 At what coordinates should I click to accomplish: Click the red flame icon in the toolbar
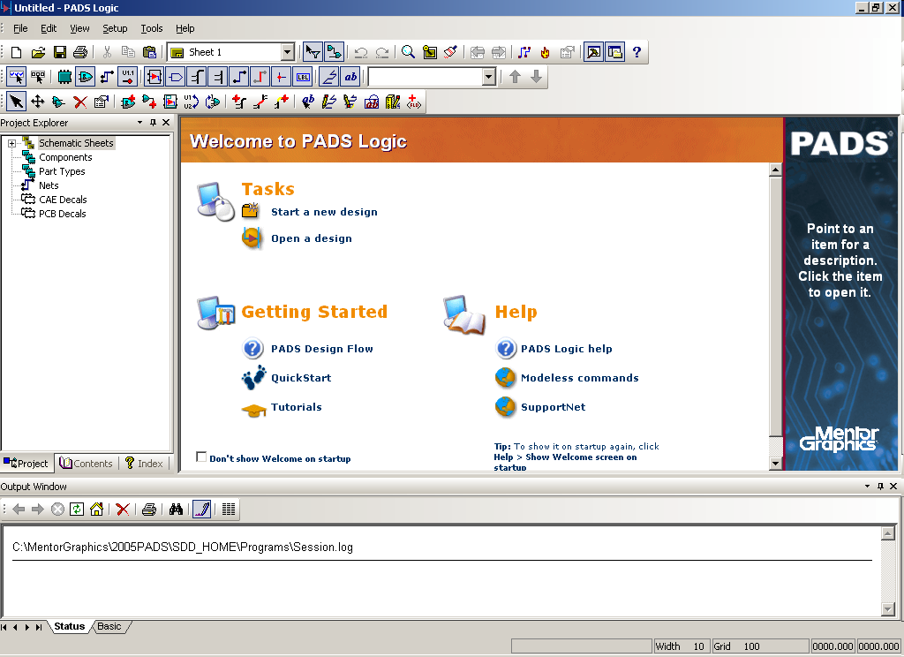[x=545, y=52]
